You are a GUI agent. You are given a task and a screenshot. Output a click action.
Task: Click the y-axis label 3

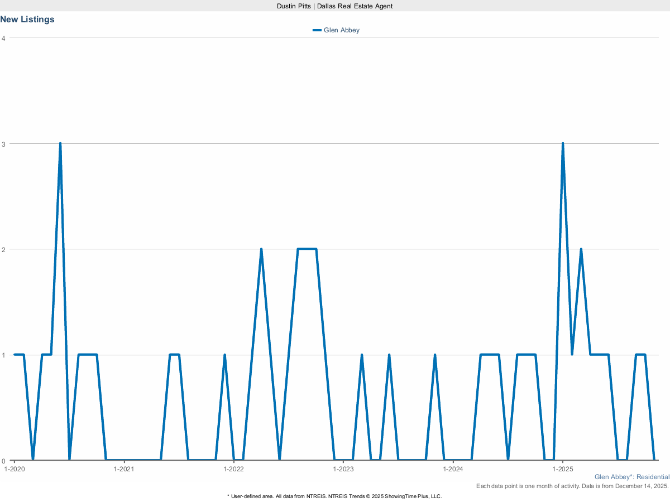(4, 143)
